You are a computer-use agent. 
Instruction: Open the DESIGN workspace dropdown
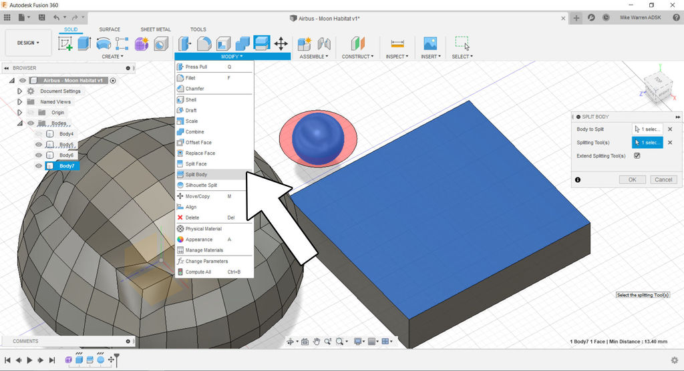pos(28,43)
